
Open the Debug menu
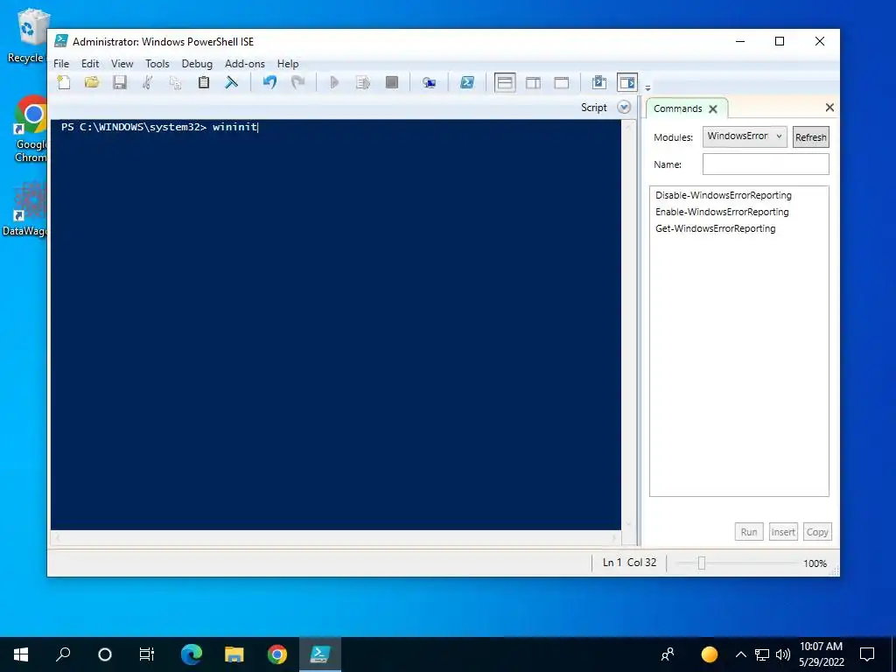click(197, 63)
